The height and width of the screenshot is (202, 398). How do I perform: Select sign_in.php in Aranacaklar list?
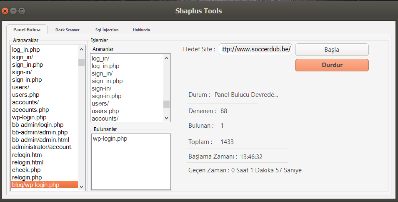coord(45,65)
